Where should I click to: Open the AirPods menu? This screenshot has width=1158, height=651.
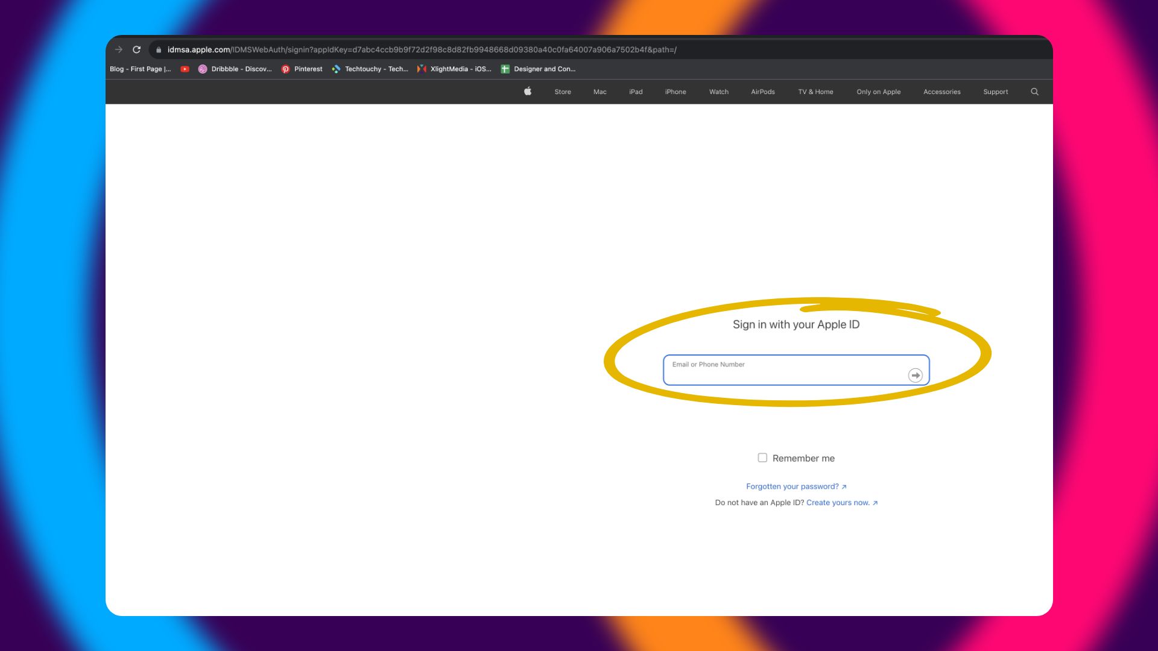763,92
